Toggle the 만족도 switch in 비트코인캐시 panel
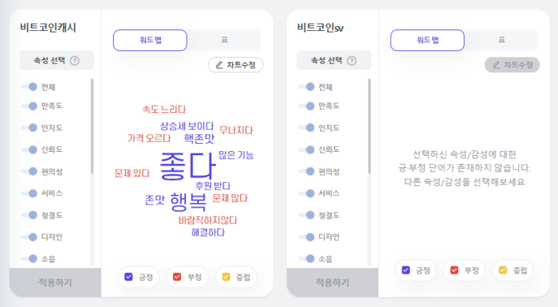Image resolution: width=558 pixels, height=307 pixels. pos(29,106)
